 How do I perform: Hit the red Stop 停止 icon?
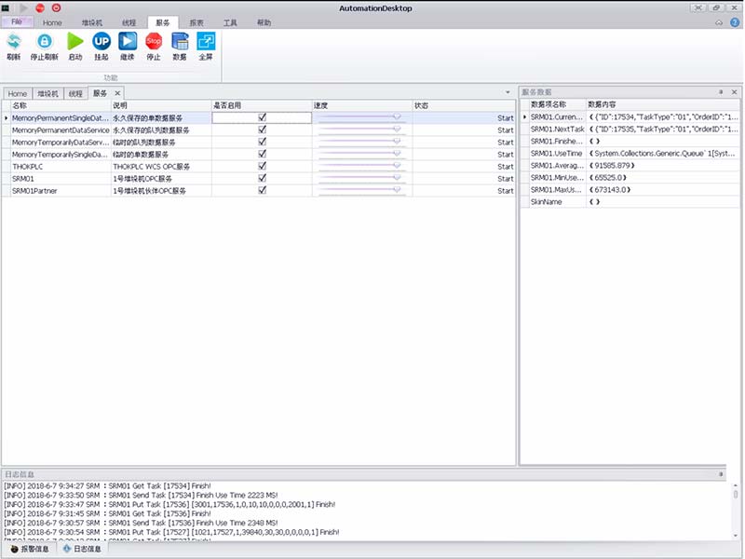pyautogui.click(x=154, y=44)
